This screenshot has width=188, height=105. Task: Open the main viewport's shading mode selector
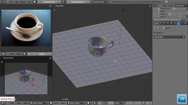tap(89, 103)
